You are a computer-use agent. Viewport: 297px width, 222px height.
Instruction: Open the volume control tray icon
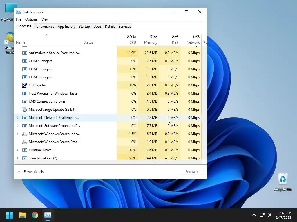point(269,215)
